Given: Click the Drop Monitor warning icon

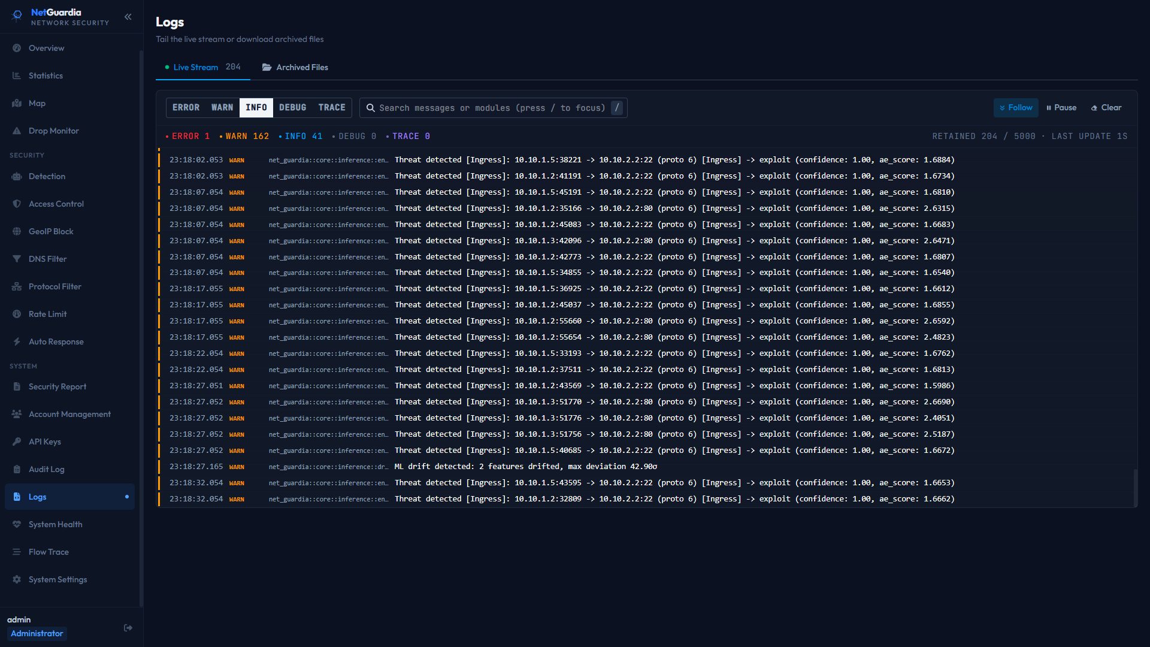Looking at the screenshot, I should pos(17,131).
